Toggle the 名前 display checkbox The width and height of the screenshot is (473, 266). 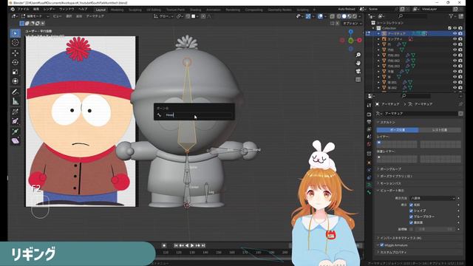coord(411,205)
